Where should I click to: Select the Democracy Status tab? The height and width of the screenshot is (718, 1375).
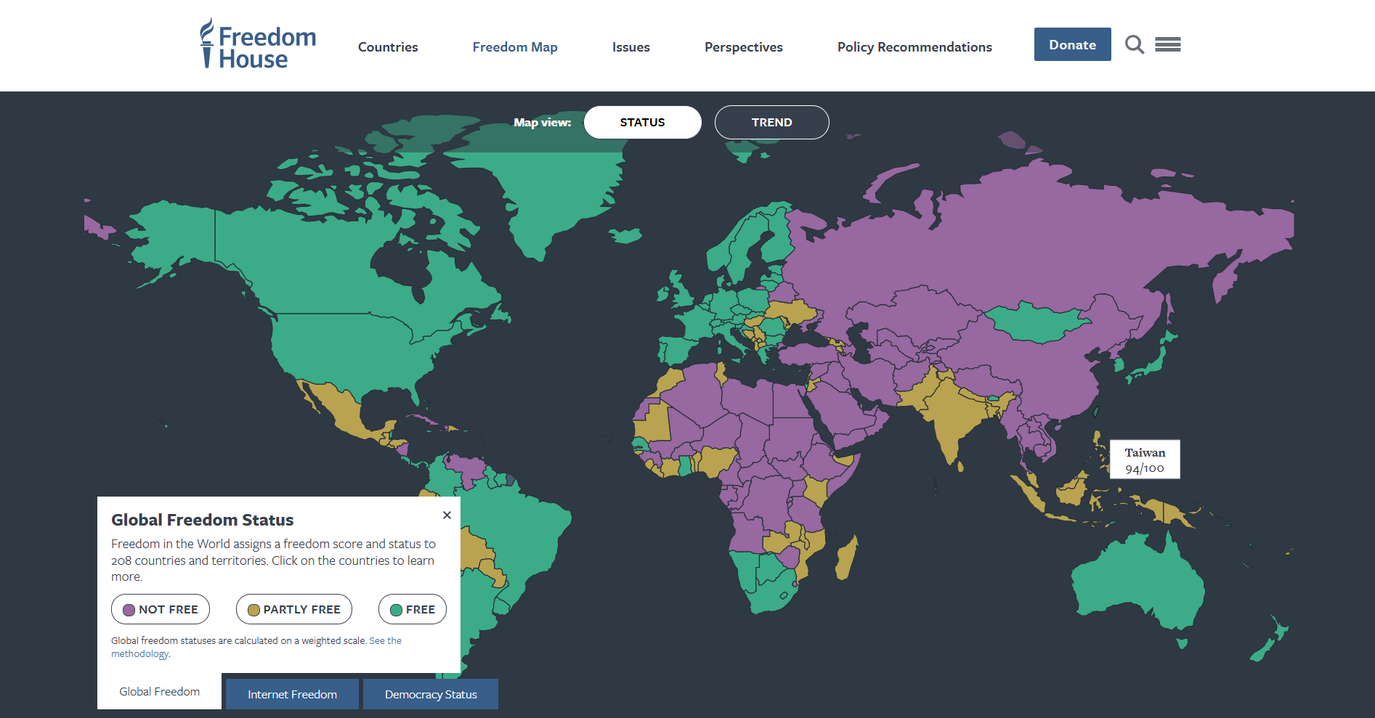coord(431,694)
